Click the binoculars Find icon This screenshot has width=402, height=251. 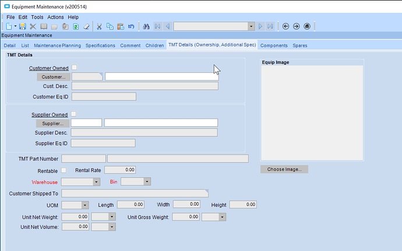(x=146, y=26)
